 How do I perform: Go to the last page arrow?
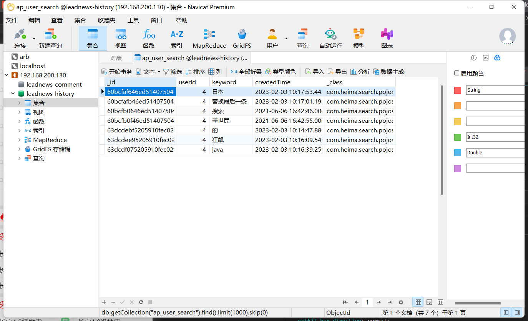click(390, 303)
